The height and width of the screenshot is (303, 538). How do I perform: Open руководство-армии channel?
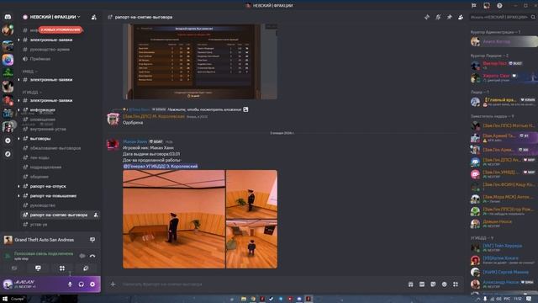tap(50, 49)
